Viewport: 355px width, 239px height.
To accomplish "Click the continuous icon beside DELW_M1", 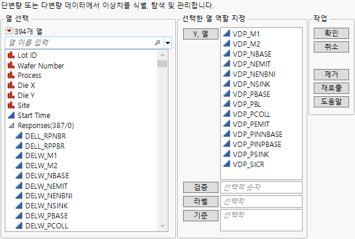I will pos(19,155).
